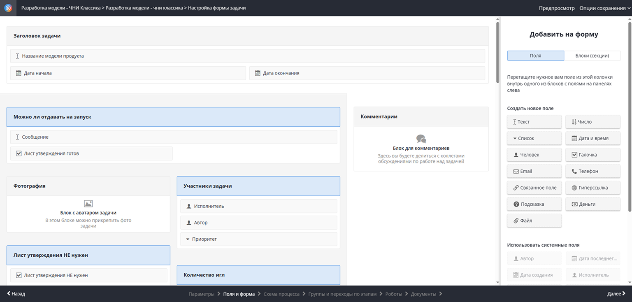This screenshot has height=302, width=632.
Task: Add a new Галочка checkbox field
Action: 592,155
